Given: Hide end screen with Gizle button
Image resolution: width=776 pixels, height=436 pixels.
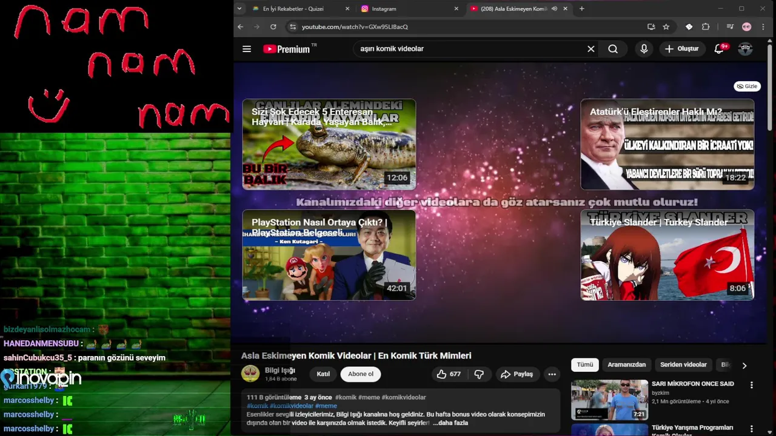Looking at the screenshot, I should (747, 86).
